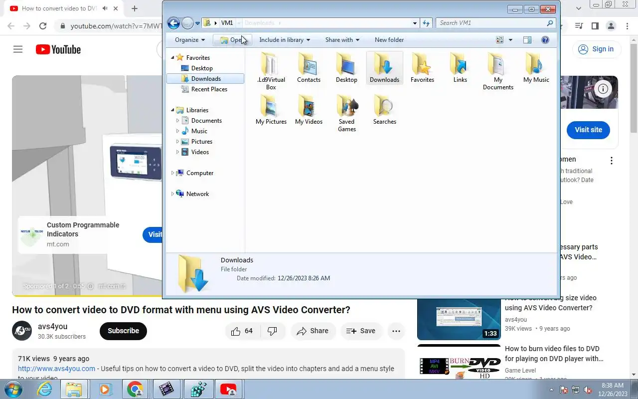
Task: Select the Downloads folder in file pane
Action: point(384,68)
